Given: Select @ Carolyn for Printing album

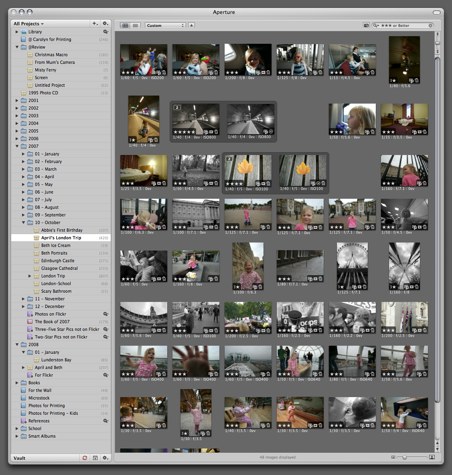Looking at the screenshot, I should point(61,39).
